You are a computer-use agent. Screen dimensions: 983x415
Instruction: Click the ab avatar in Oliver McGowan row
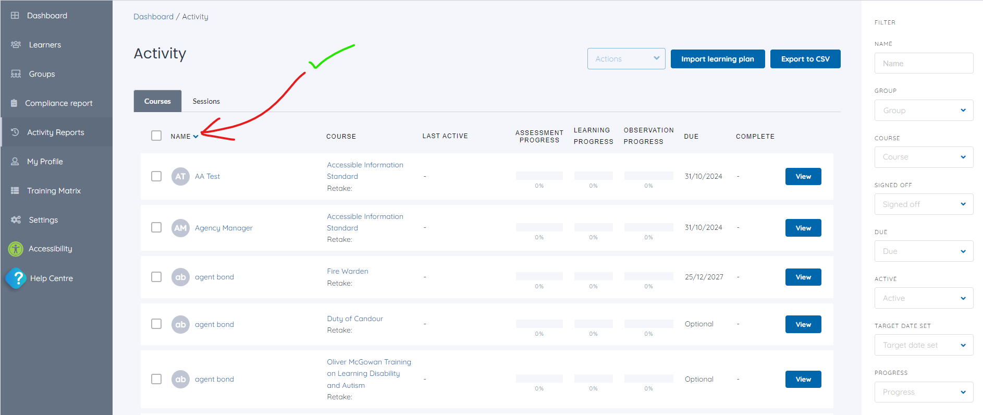tap(180, 379)
